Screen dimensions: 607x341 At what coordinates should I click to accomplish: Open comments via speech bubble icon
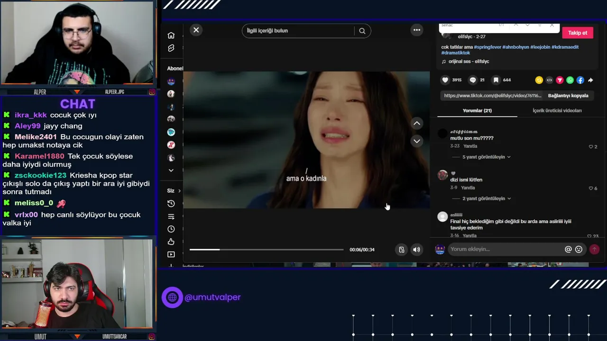(473, 80)
